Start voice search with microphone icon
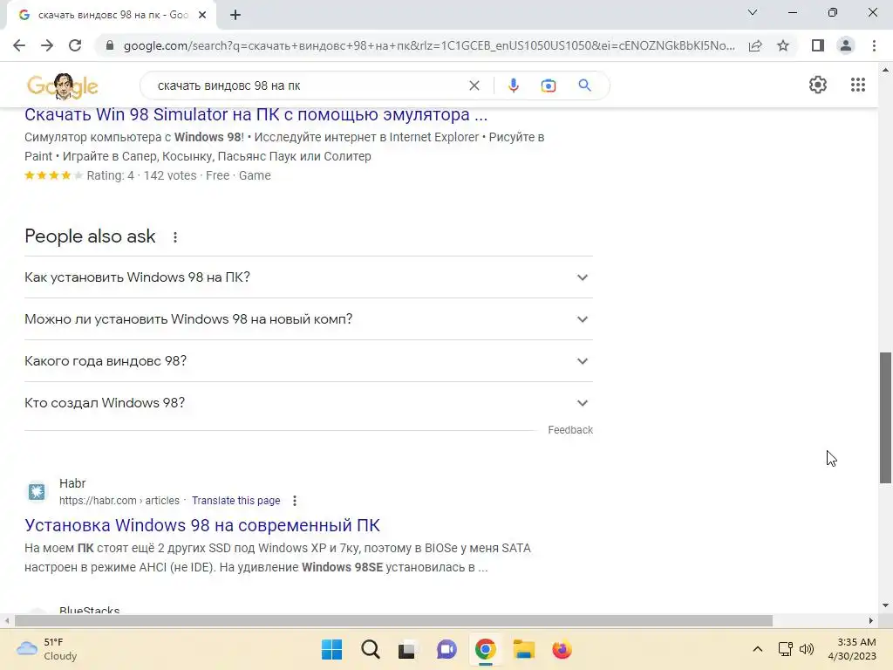The width and height of the screenshot is (893, 670). pyautogui.click(x=513, y=85)
